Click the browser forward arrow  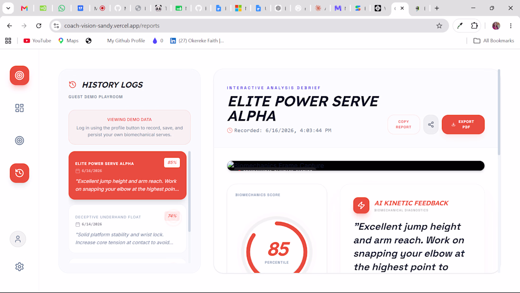pyautogui.click(x=24, y=26)
